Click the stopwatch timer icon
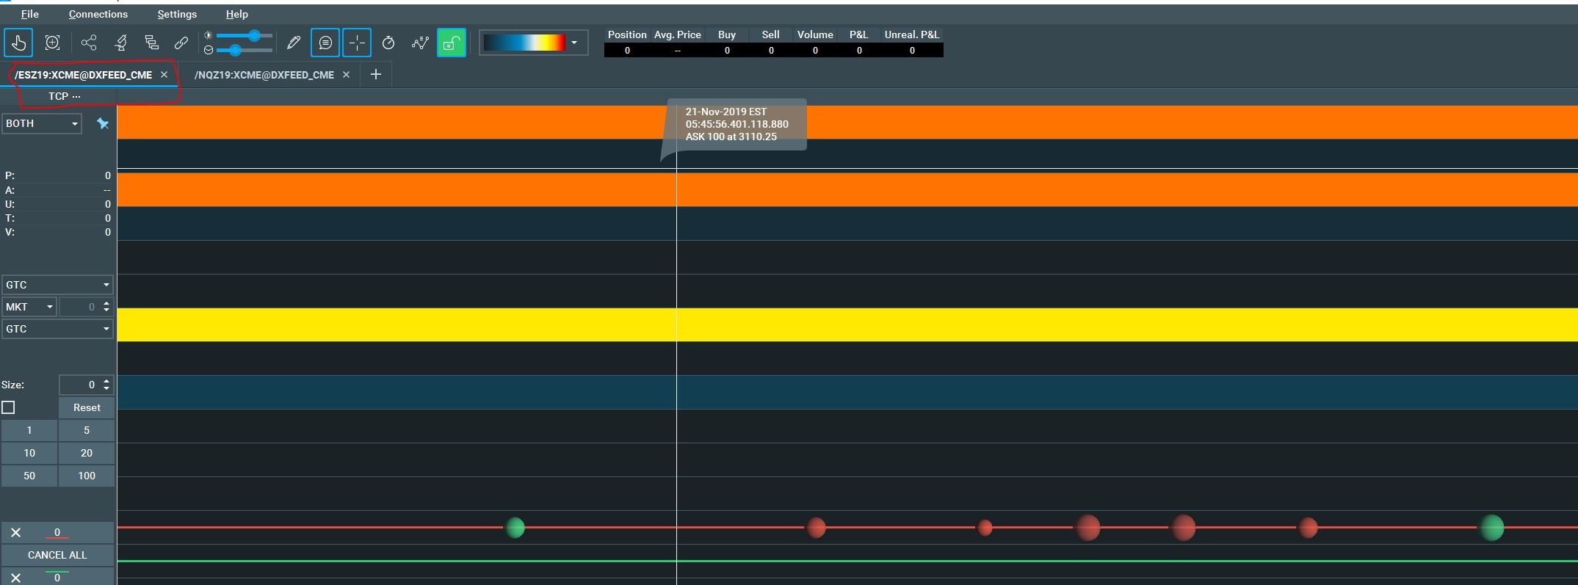Screen dimensions: 1578x585 pos(388,43)
